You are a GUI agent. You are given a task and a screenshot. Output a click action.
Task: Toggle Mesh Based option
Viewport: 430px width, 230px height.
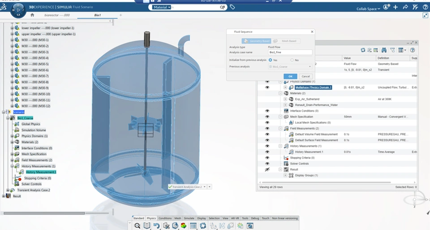[x=286, y=41]
